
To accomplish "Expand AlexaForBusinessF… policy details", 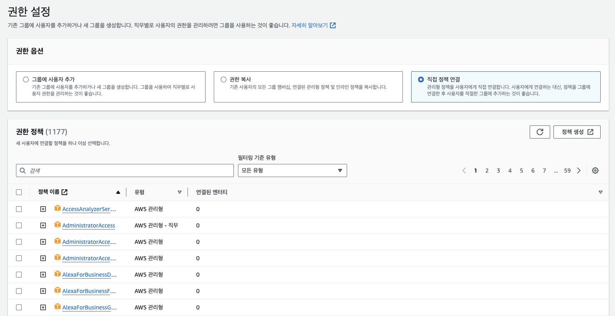I will click(43, 291).
